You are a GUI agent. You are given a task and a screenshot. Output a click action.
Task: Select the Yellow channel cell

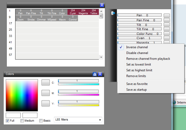(94, 12)
